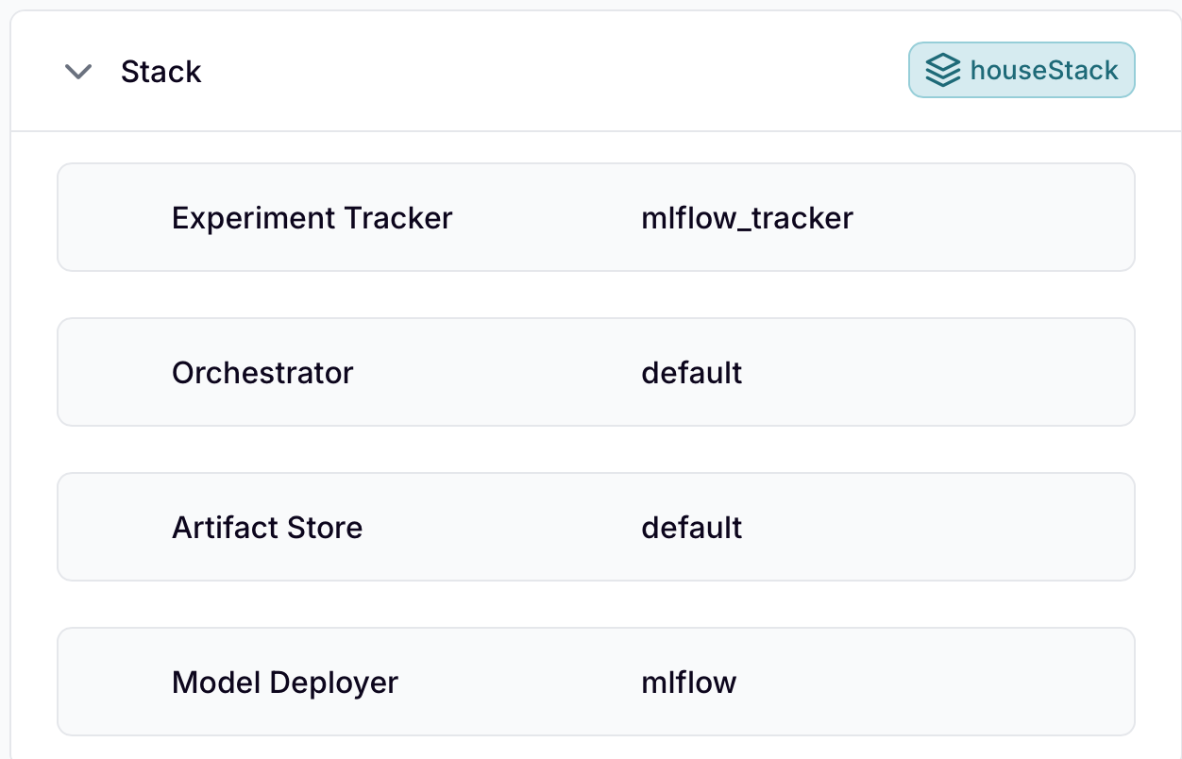Open the Artifact Store's default value
Screen dimensions: 1182x759
692,528
